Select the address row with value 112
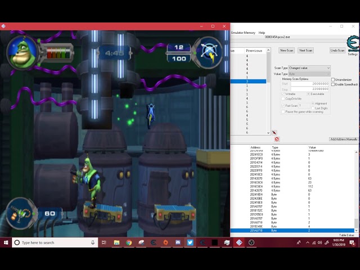 point(292,186)
